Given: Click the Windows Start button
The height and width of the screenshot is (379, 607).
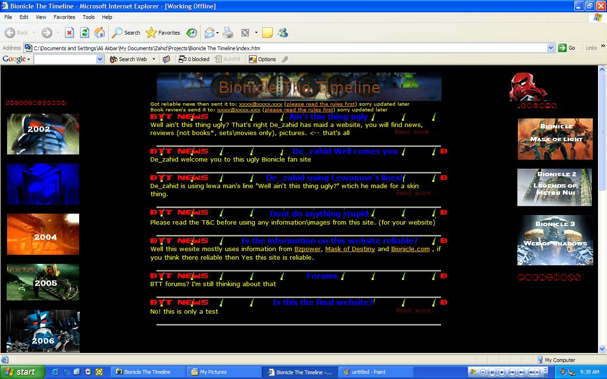Looking at the screenshot, I should coord(23,372).
